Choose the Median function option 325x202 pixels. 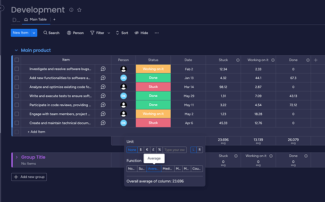167,168
